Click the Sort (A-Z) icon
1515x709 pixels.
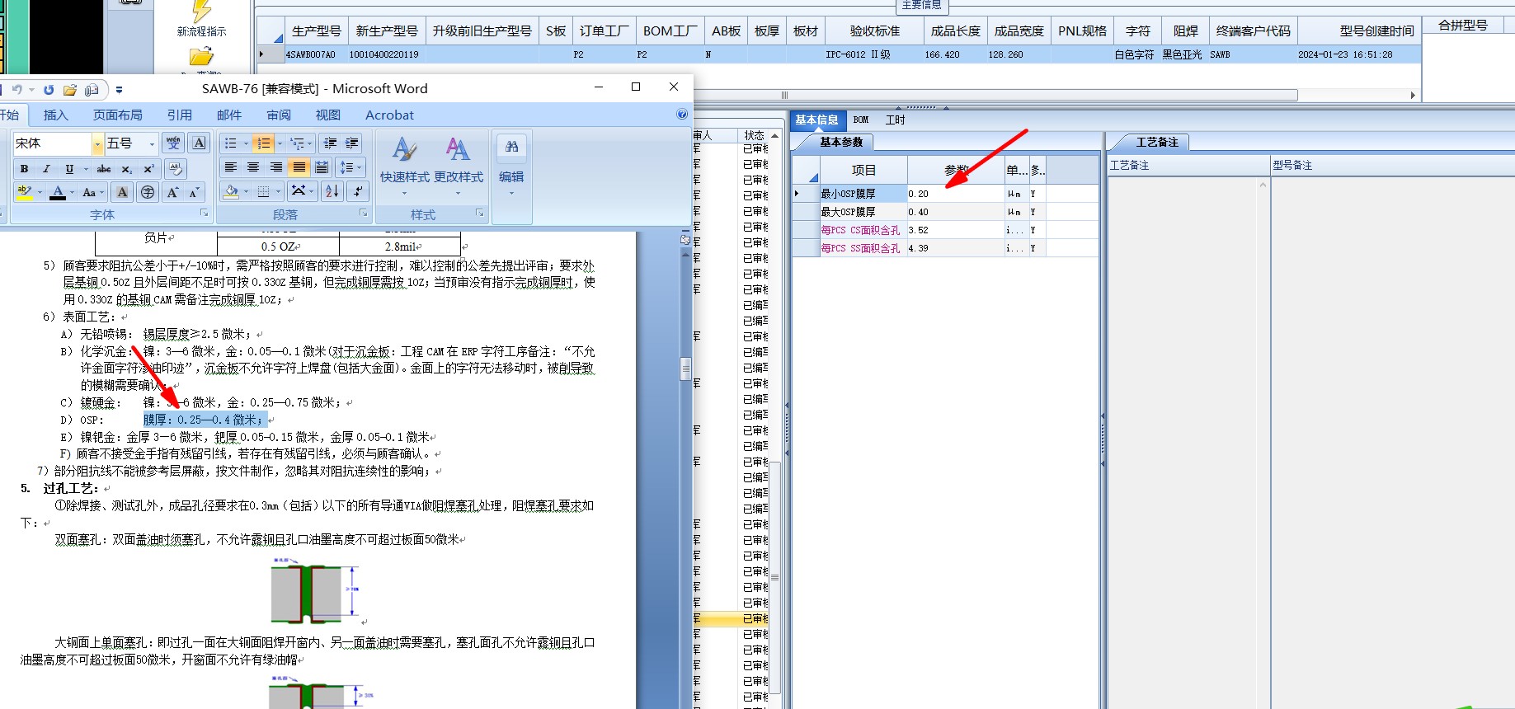[x=332, y=191]
